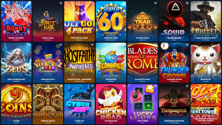This screenshot has width=222, height=125.
Task: Open Tomb of Gold 2 game
Action: click(48, 104)
